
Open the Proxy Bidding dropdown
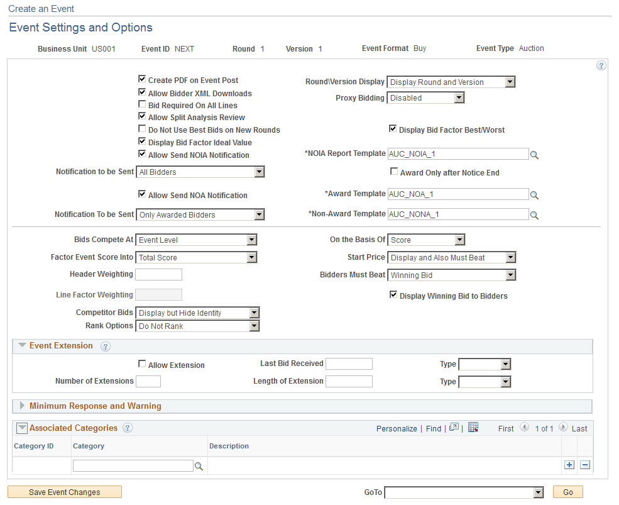(459, 97)
